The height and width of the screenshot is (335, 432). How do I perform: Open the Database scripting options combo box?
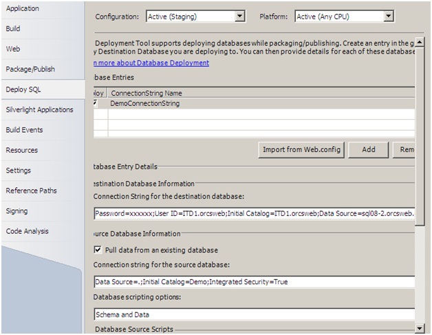pos(255,314)
